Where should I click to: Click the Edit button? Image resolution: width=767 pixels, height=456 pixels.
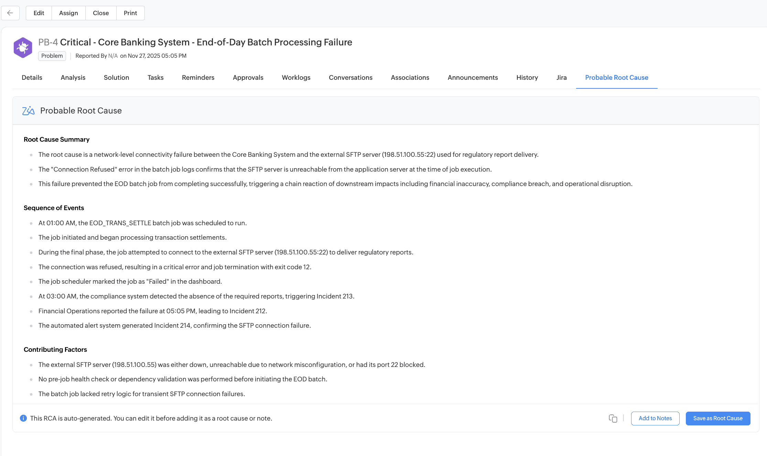click(38, 13)
